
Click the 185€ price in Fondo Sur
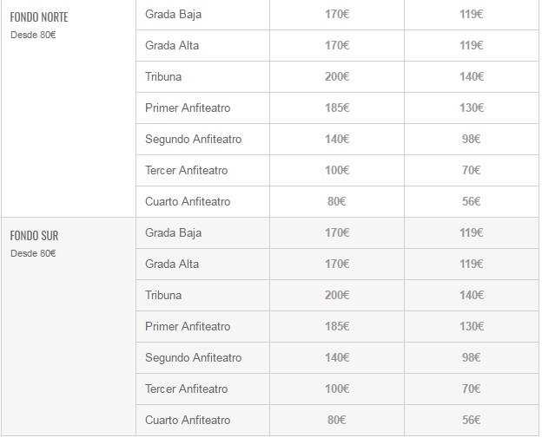point(336,326)
